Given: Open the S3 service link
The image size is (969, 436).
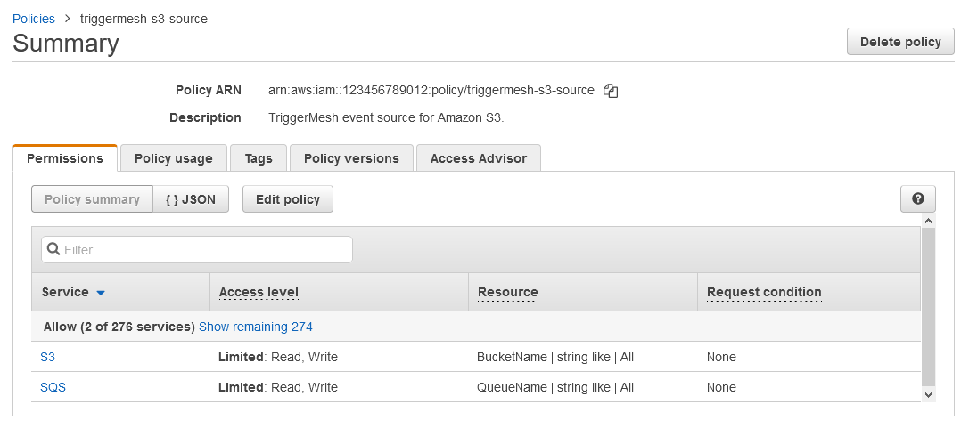Looking at the screenshot, I should click(47, 357).
